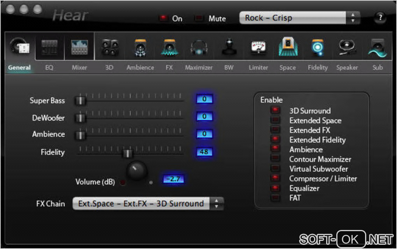
Task: Enable Extended FX effect
Action: 275,129
